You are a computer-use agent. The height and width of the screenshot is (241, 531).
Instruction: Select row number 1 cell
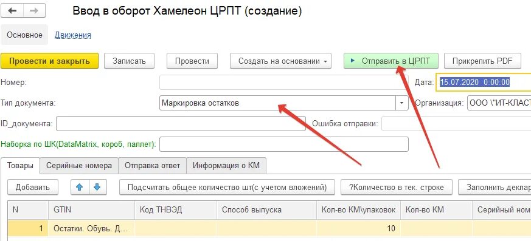(28, 228)
